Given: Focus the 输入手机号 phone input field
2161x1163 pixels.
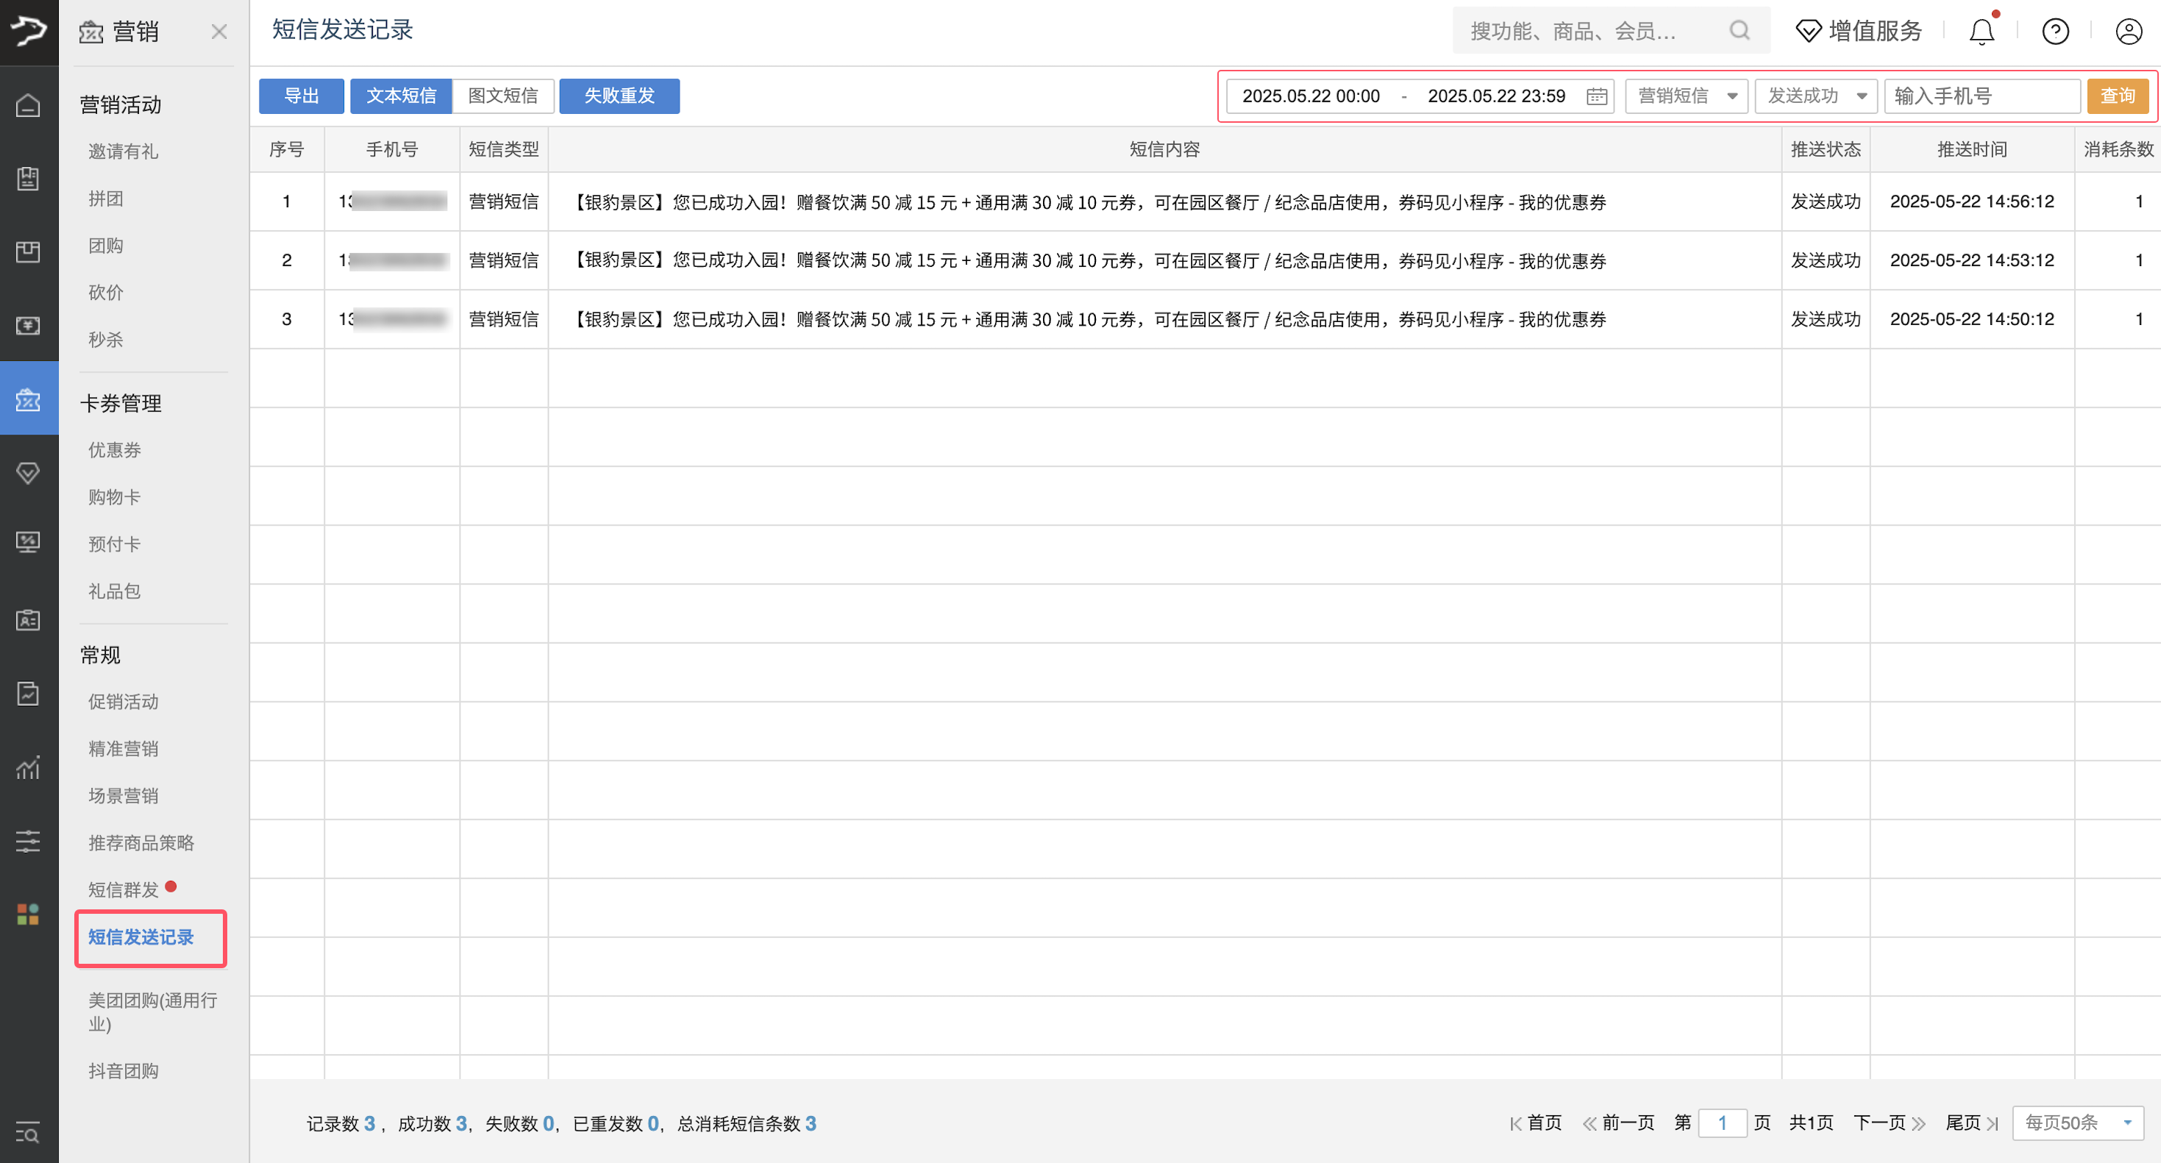Looking at the screenshot, I should 1982,96.
